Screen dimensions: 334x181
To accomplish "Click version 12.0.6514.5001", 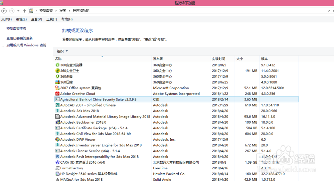I will [x=273, y=88].
